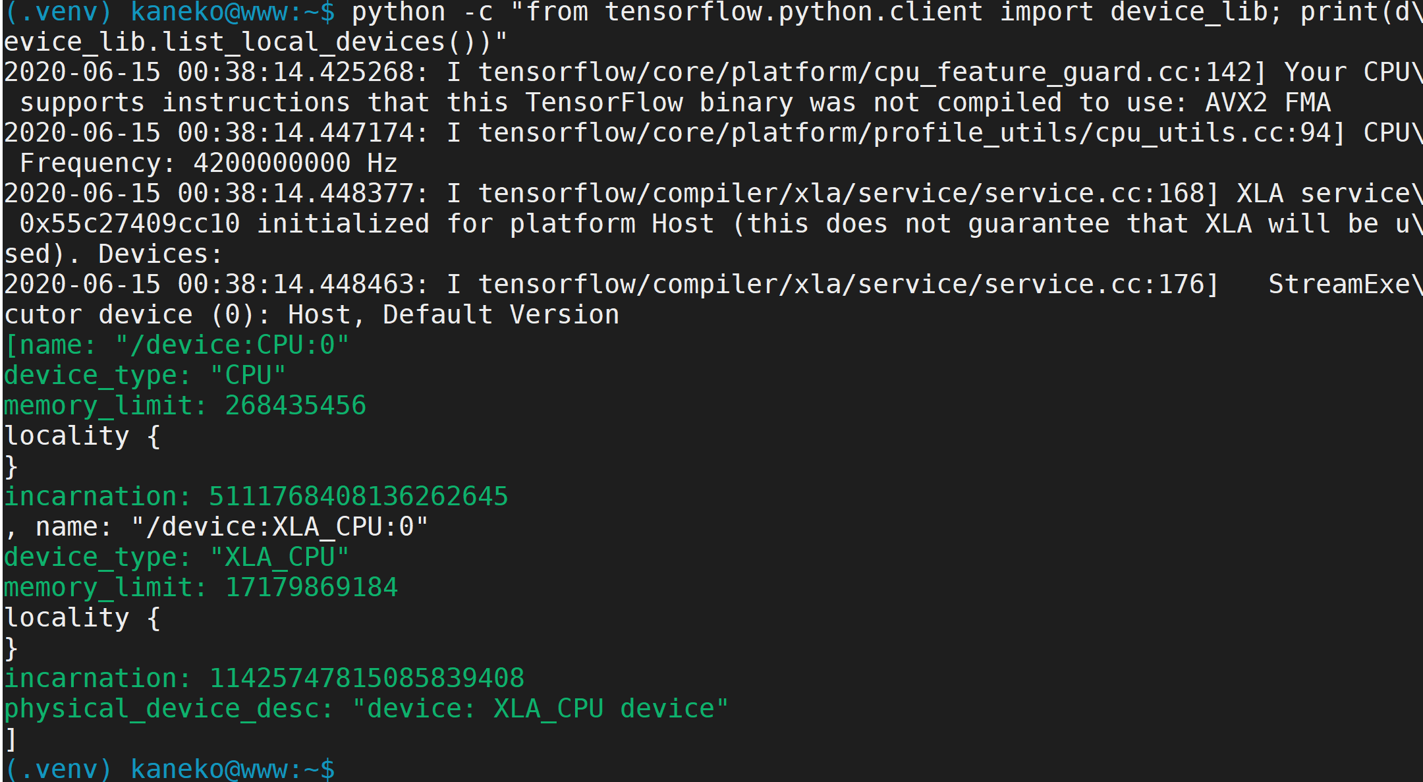Click the 0x55c27409cc10 address text

pos(130,223)
